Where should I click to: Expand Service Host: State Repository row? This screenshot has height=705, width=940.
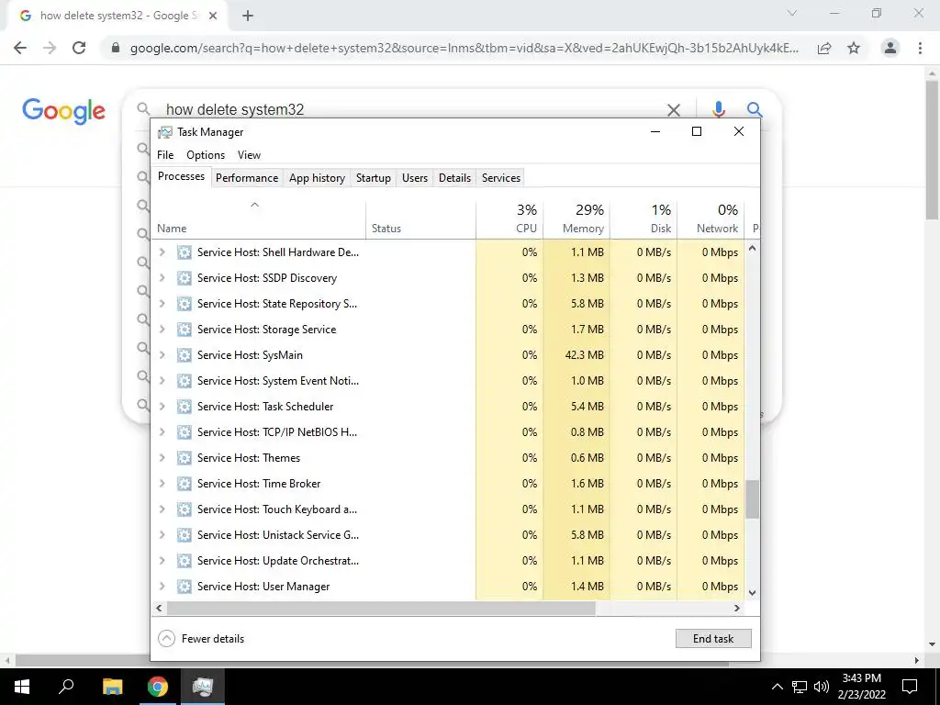[162, 304]
